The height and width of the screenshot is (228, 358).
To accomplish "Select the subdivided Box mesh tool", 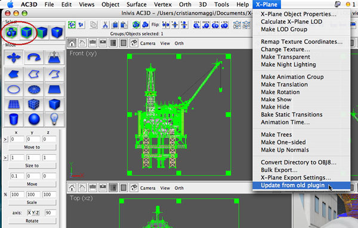I will [34, 104].
